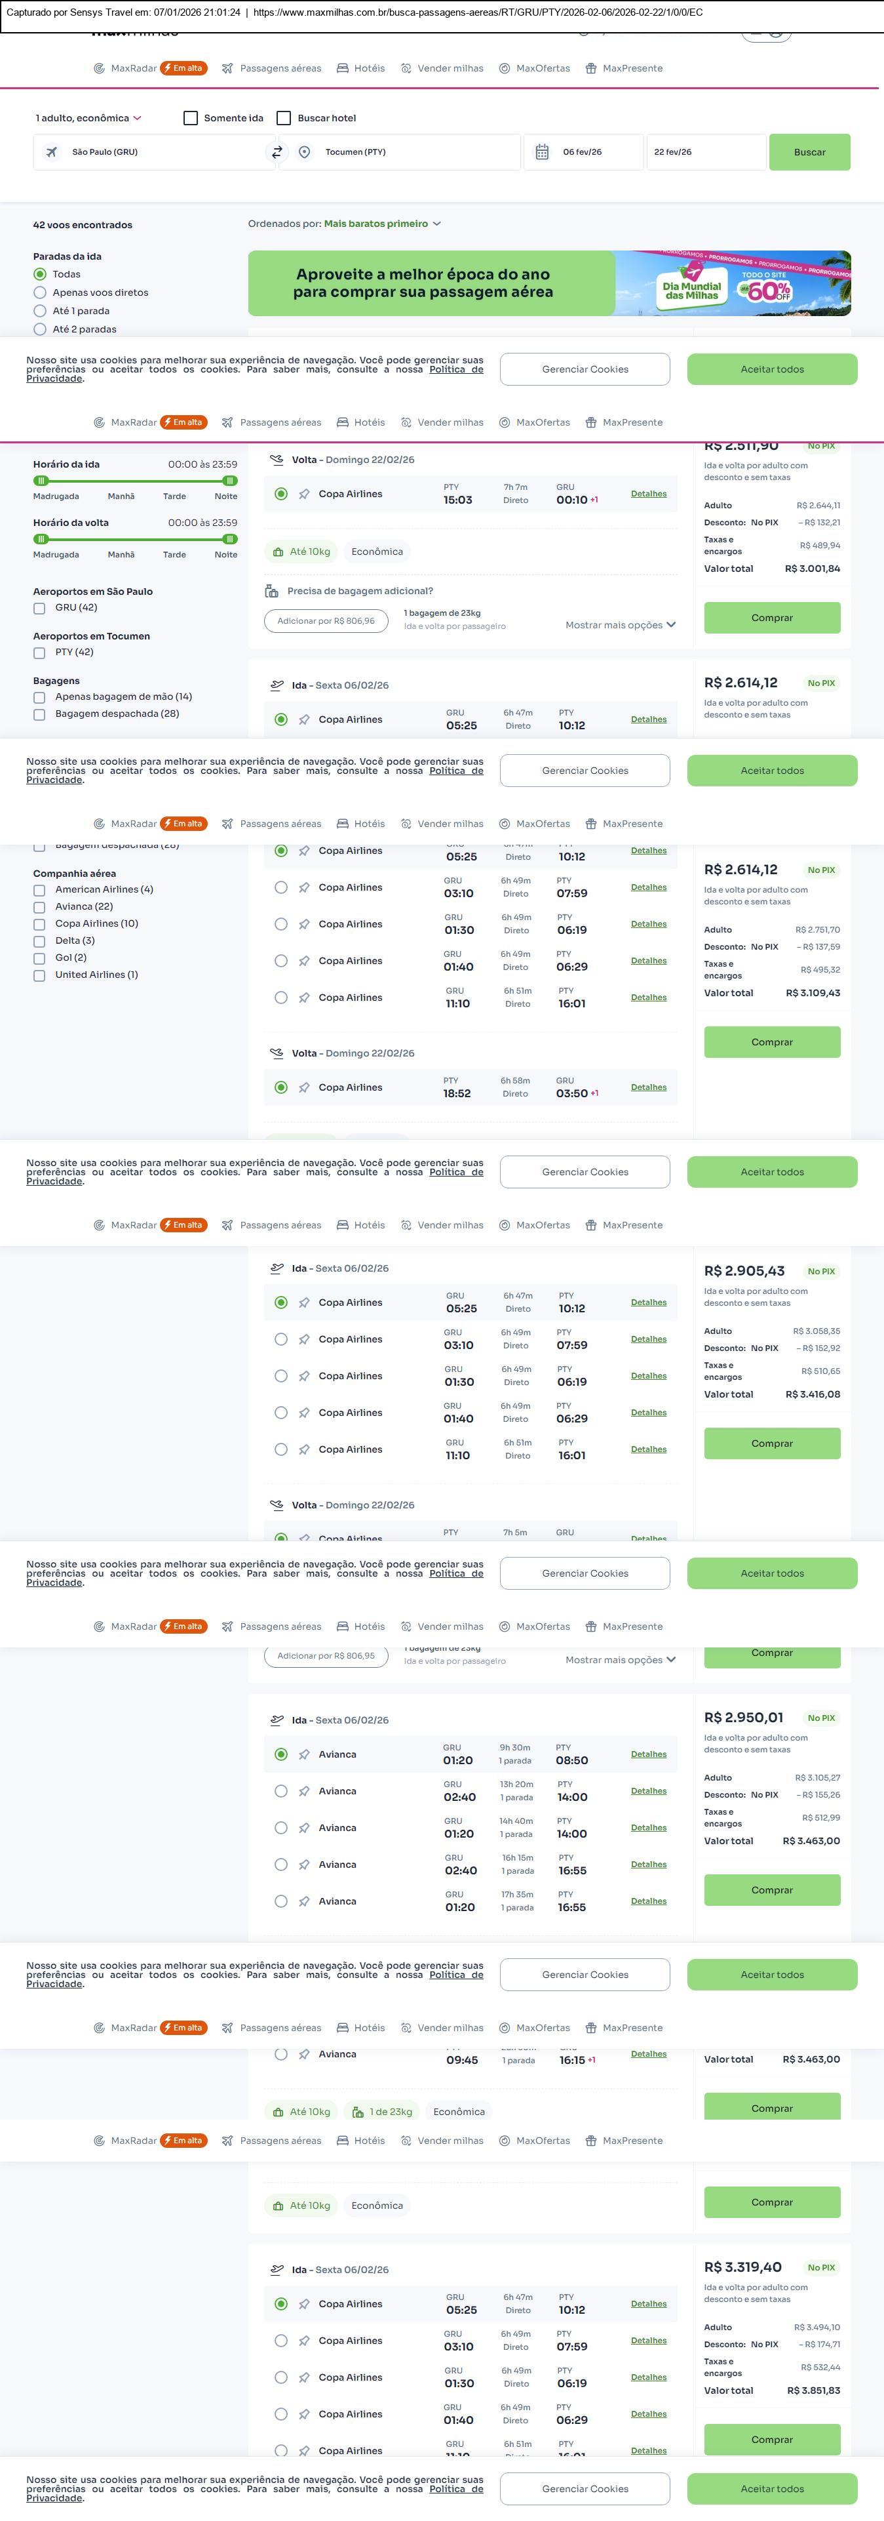884x2521 pixels.
Task: Click luggage icon beside 'Precisa de bagagem adicional?'
Action: (272, 591)
